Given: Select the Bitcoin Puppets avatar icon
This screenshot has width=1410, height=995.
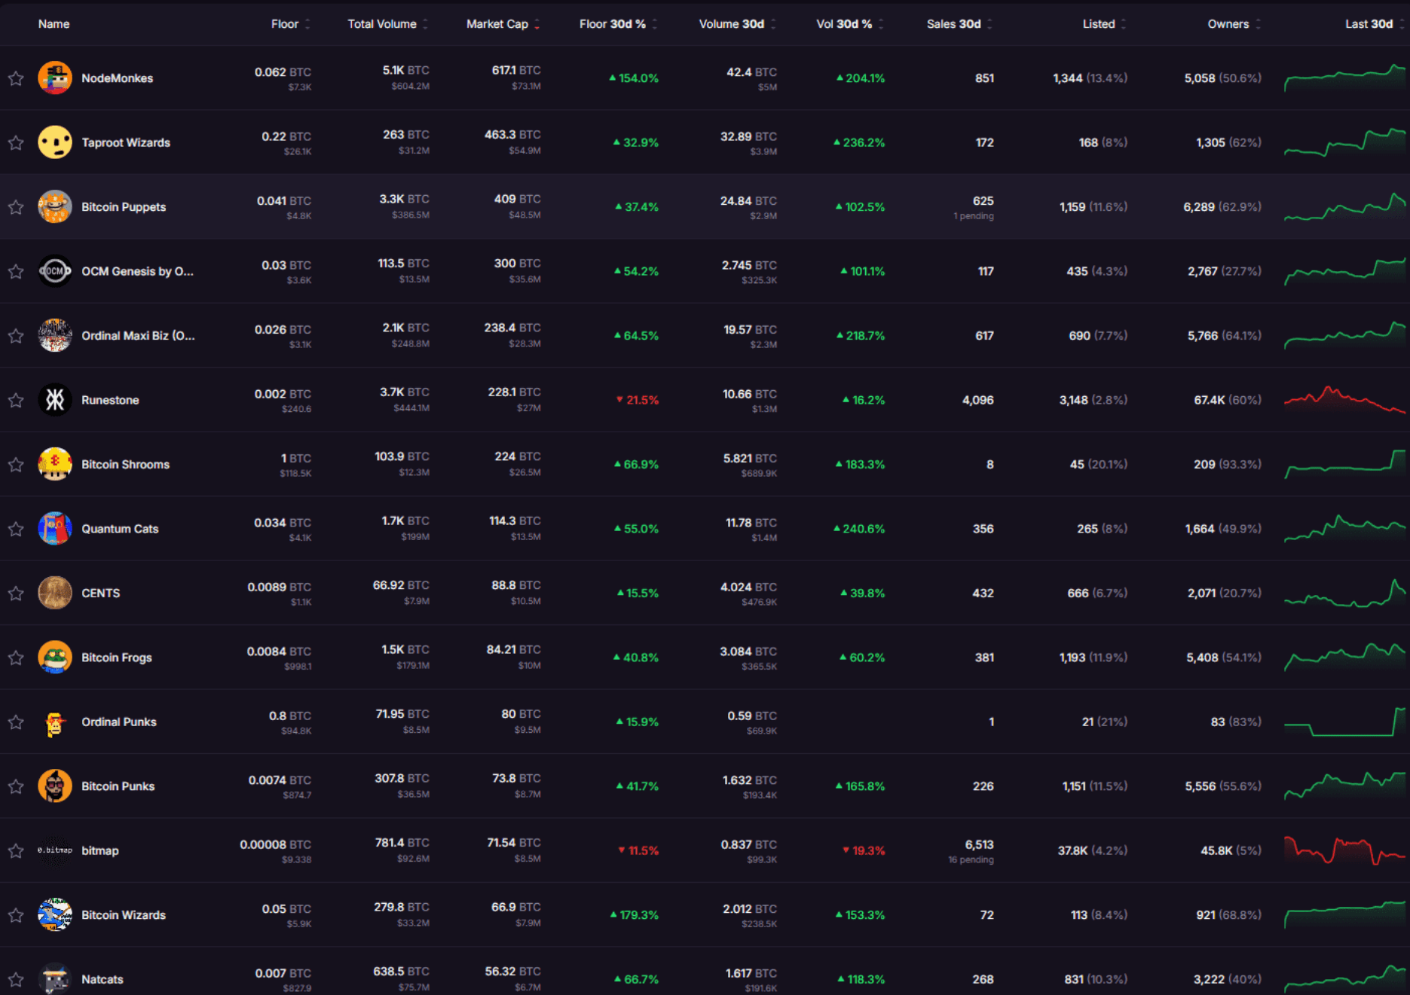Looking at the screenshot, I should coord(55,207).
